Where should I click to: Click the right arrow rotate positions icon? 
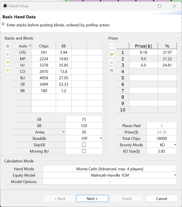tap(8, 62)
